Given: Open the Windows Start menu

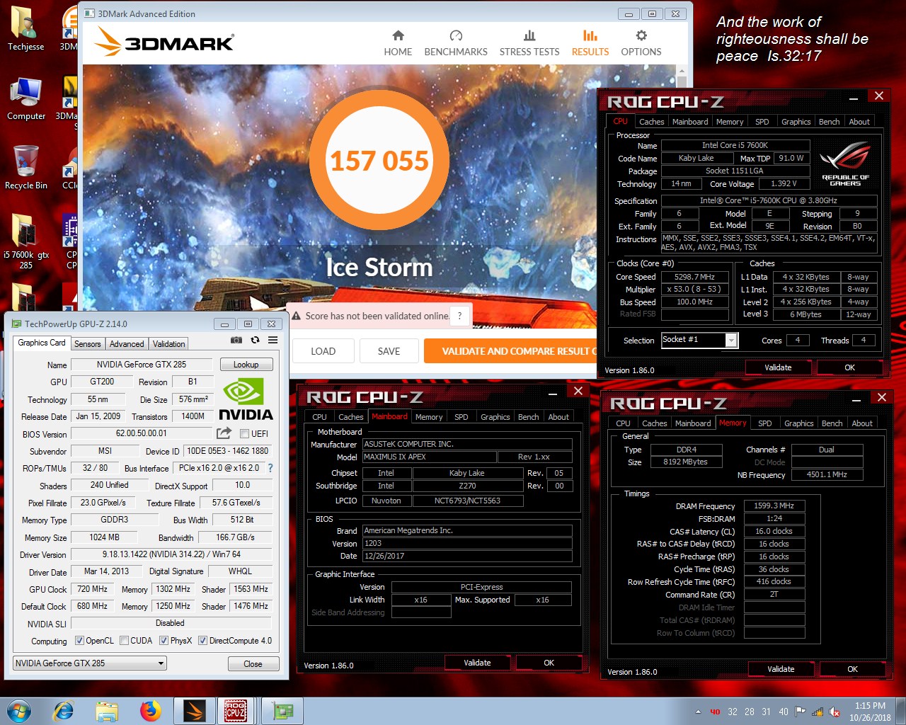Looking at the screenshot, I should [18, 711].
